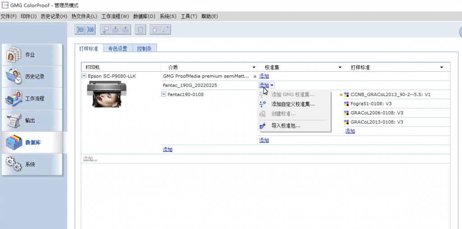The image size is (462, 229).
Task: Click the Collapse All toolbar icon
Action: 80,29
